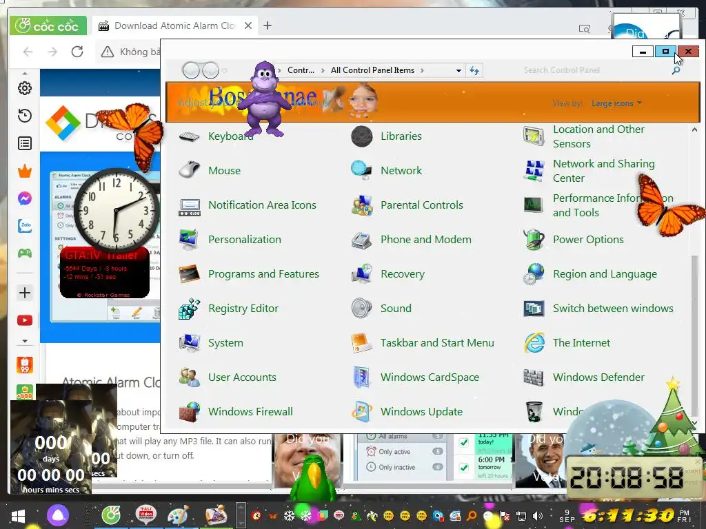Open YouTube from the browser sidebar
This screenshot has width=706, height=529.
point(25,320)
